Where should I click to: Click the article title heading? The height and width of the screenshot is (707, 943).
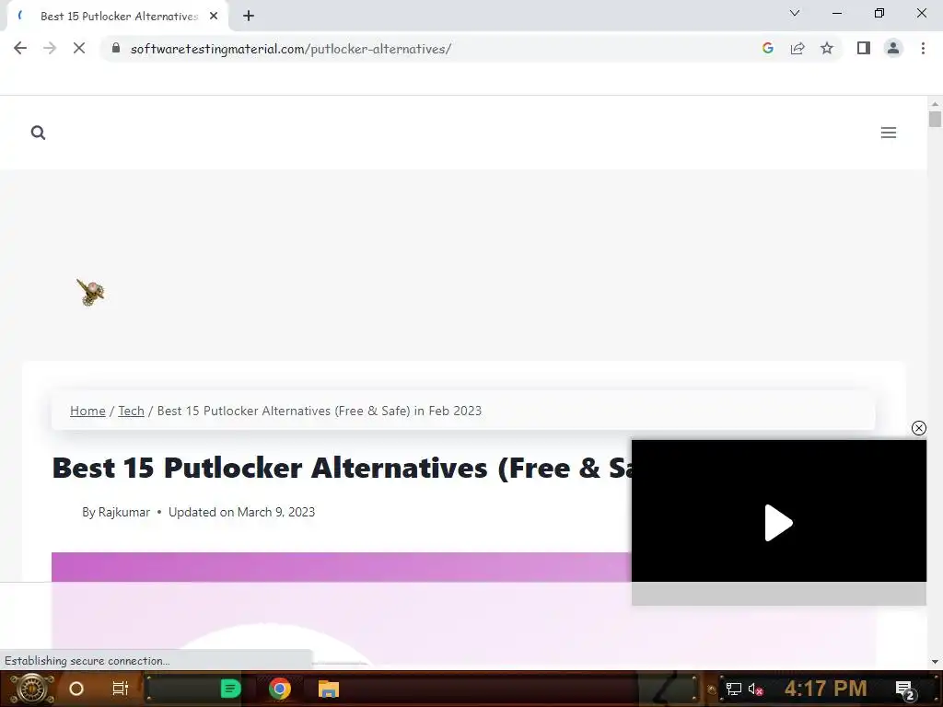(x=342, y=469)
